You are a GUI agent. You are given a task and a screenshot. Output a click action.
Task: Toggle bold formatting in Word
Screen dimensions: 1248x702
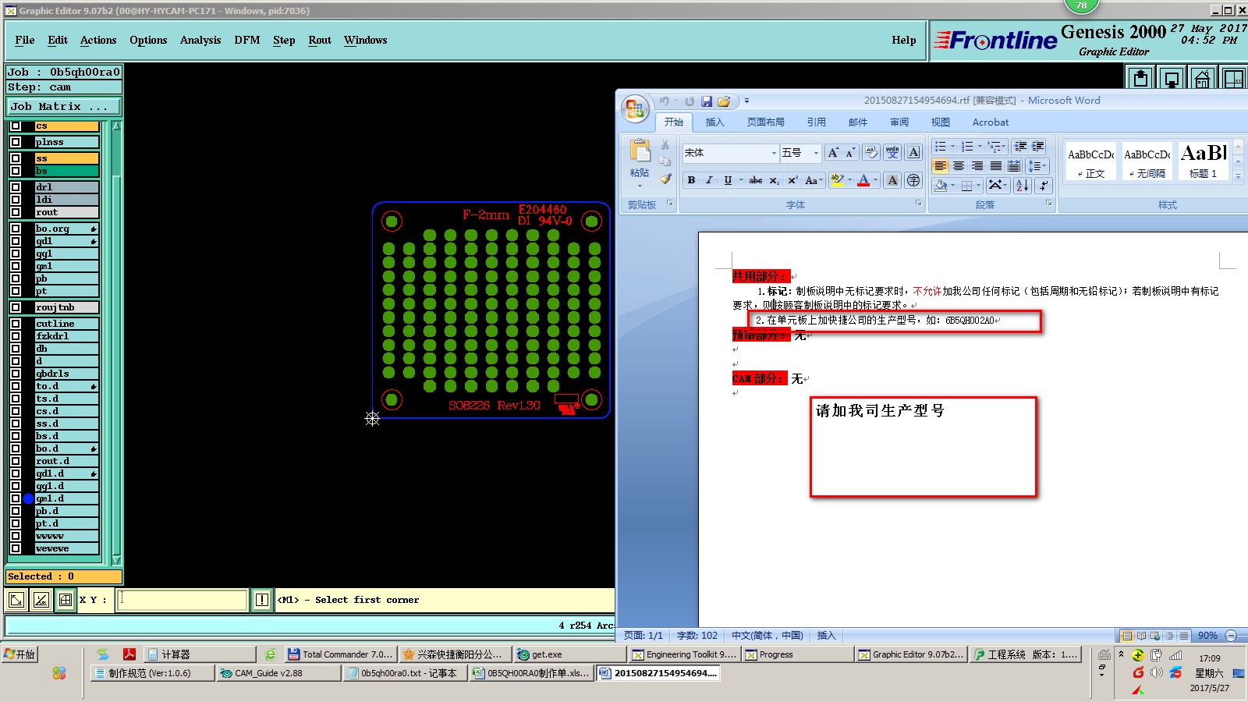[x=691, y=180]
